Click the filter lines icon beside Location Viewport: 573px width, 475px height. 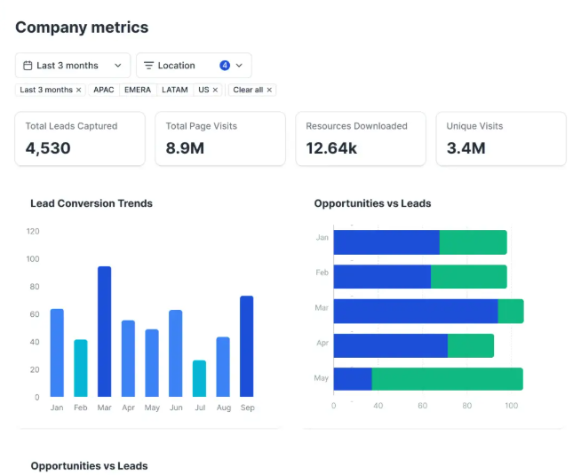point(148,66)
